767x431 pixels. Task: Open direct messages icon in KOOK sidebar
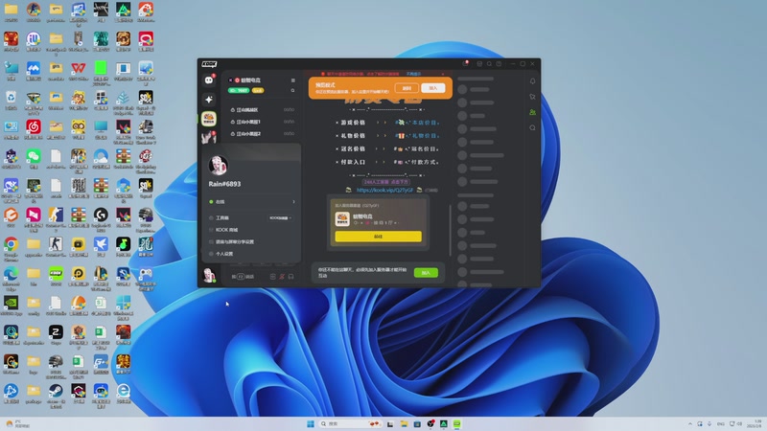pyautogui.click(x=209, y=80)
